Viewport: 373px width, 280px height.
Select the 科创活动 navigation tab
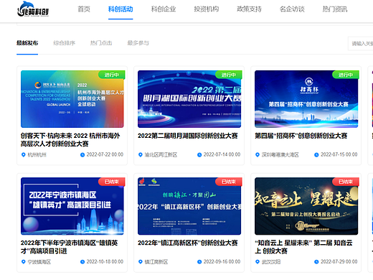(121, 9)
